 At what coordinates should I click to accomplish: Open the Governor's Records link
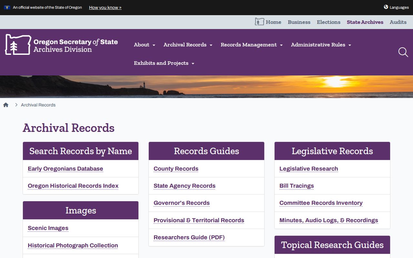point(182,203)
